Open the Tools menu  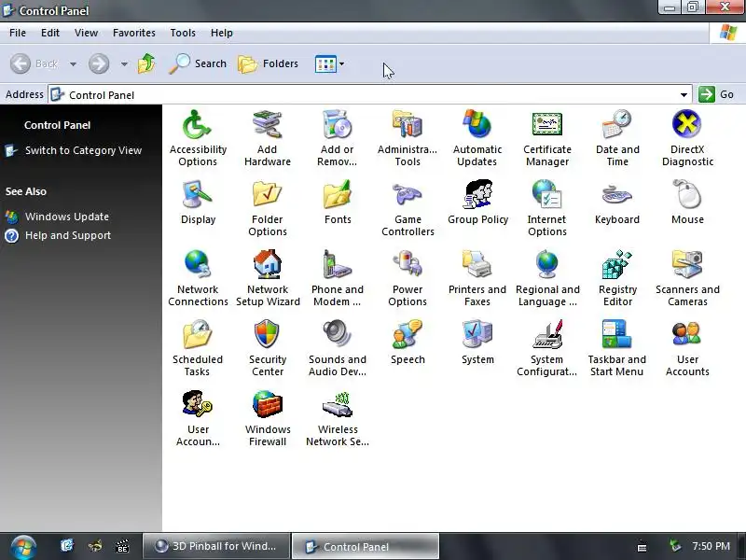pos(183,33)
